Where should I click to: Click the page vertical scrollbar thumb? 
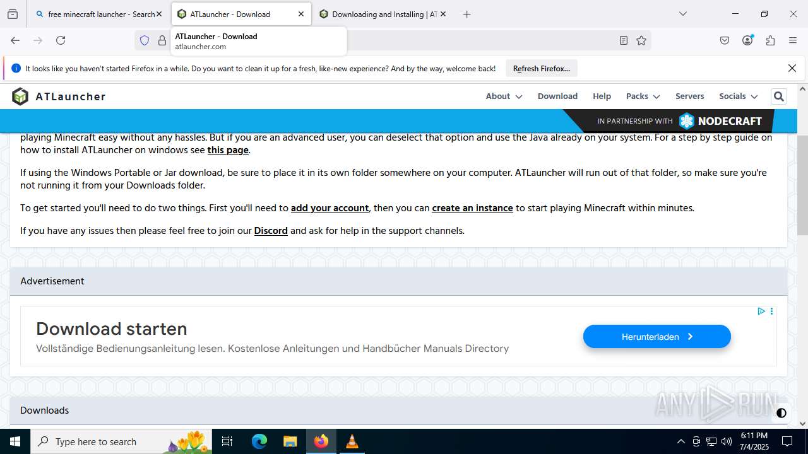point(802,184)
